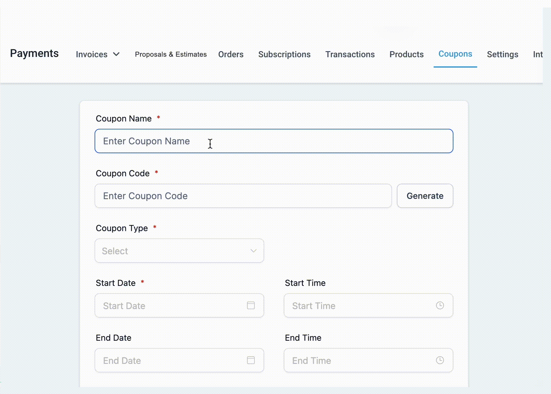The width and height of the screenshot is (551, 394).
Task: Open the Subscriptions tab
Action: (x=284, y=54)
